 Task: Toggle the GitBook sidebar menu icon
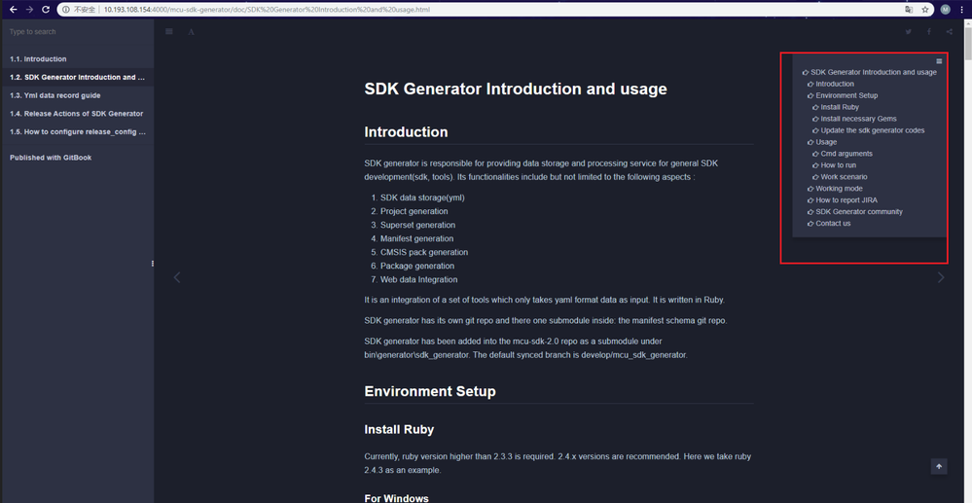(169, 32)
